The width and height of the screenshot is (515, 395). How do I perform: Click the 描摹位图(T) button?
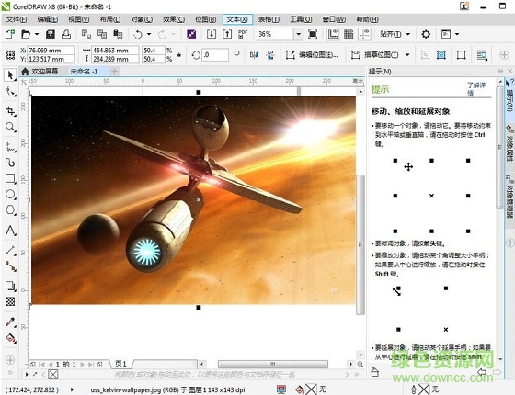coord(375,55)
